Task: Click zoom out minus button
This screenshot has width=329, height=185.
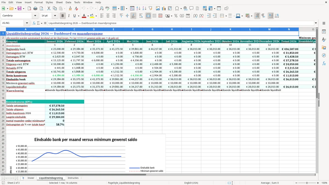Action: tap(296, 183)
